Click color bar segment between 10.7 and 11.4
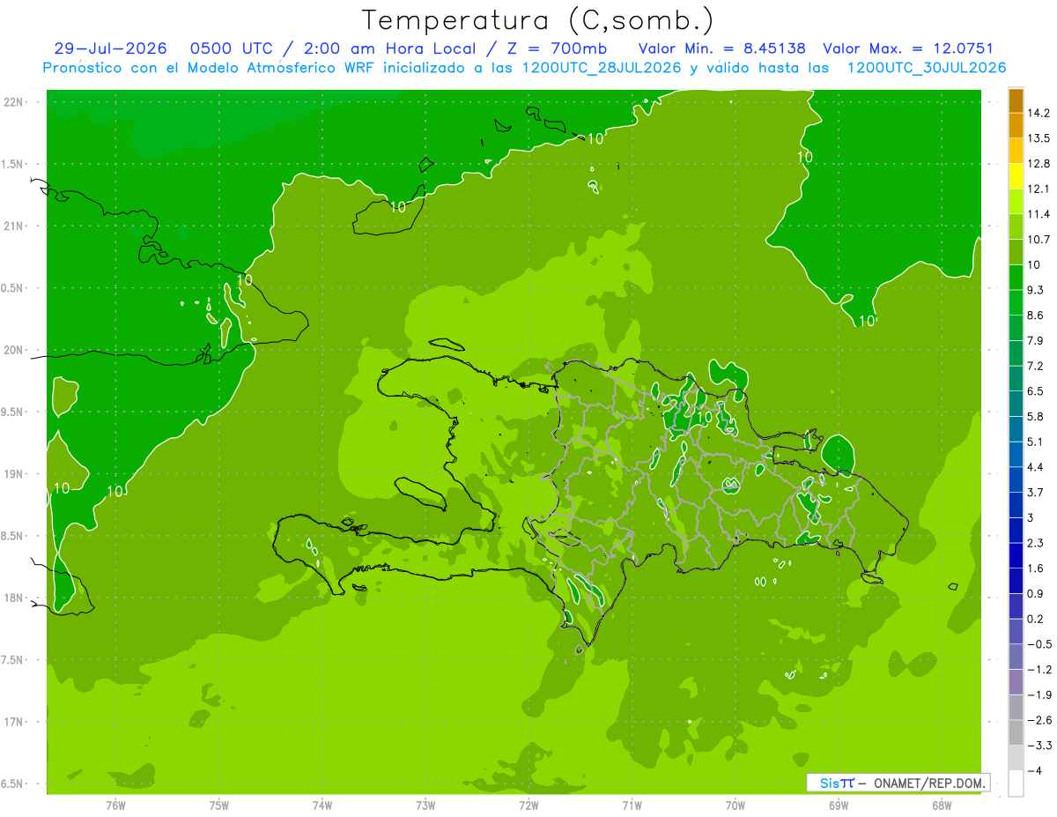The height and width of the screenshot is (817, 1057). coord(1016,227)
